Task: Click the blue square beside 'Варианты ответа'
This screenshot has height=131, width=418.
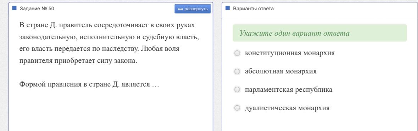Action: [227, 8]
